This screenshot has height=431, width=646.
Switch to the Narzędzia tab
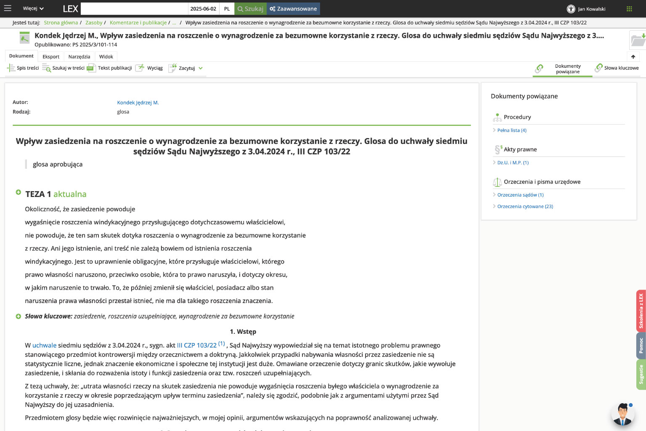(79, 56)
